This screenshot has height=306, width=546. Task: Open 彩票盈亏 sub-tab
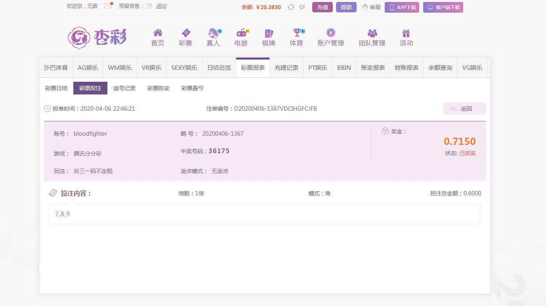pyautogui.click(x=193, y=88)
